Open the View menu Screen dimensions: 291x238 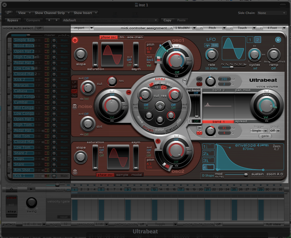pos(24,13)
